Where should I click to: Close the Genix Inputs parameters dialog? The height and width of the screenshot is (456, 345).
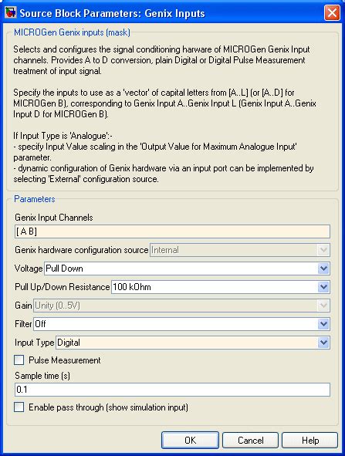[332, 13]
